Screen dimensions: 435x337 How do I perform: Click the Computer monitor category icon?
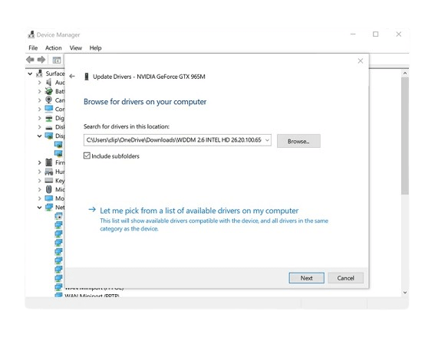click(x=49, y=109)
